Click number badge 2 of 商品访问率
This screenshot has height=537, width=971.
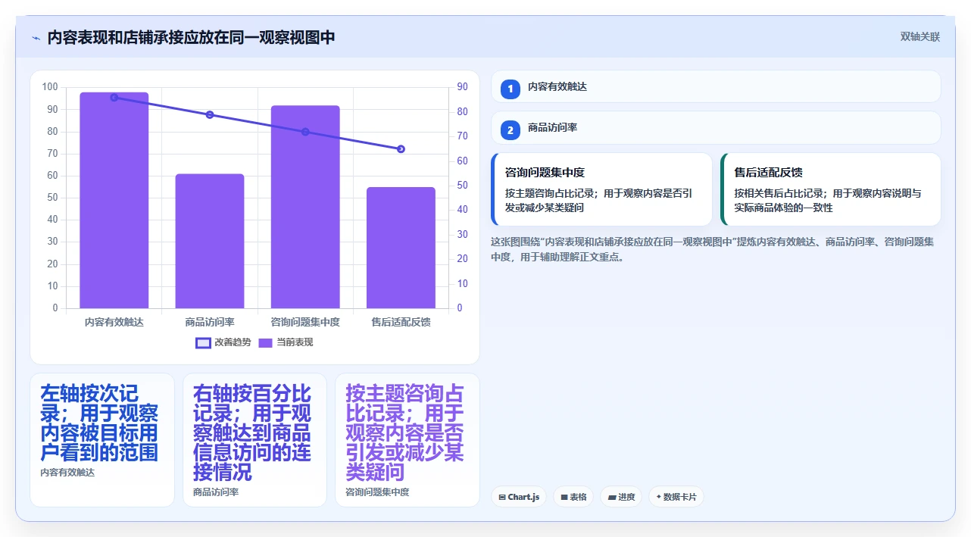[x=510, y=130]
